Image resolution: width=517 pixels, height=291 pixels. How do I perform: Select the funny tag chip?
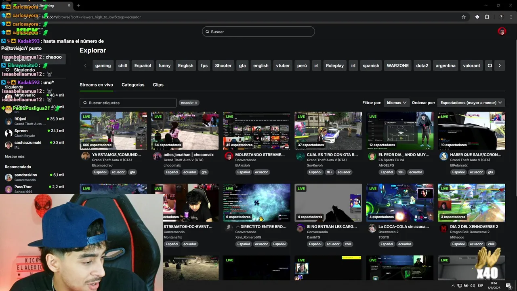(164, 65)
